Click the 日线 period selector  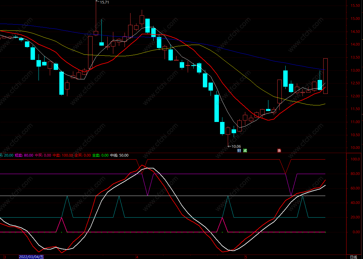click(x=353, y=257)
